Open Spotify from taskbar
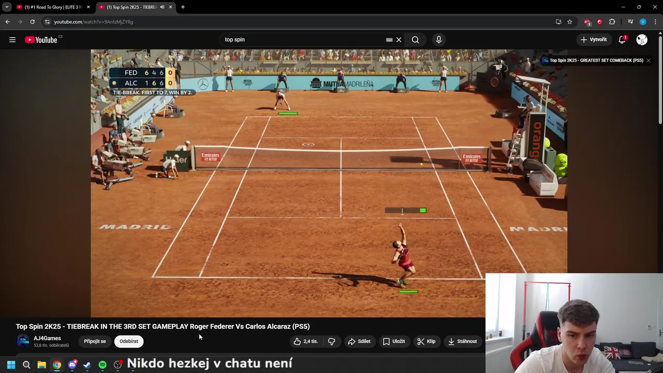663x373 pixels. click(x=103, y=365)
